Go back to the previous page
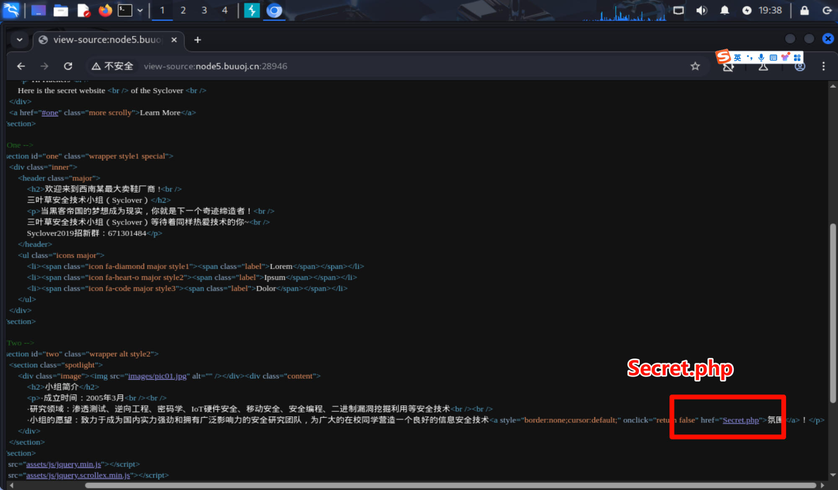 click(x=21, y=66)
